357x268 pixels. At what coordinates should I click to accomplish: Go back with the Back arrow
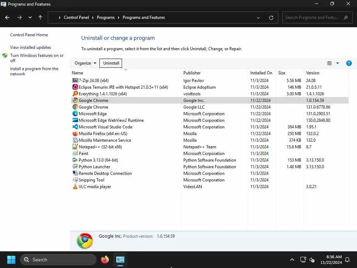[x=7, y=17]
